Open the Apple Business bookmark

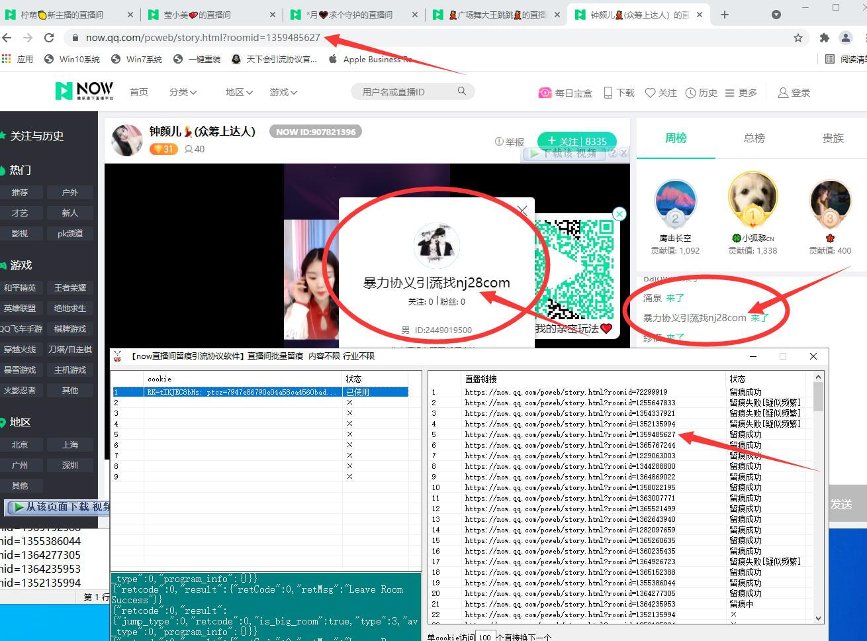click(x=369, y=59)
